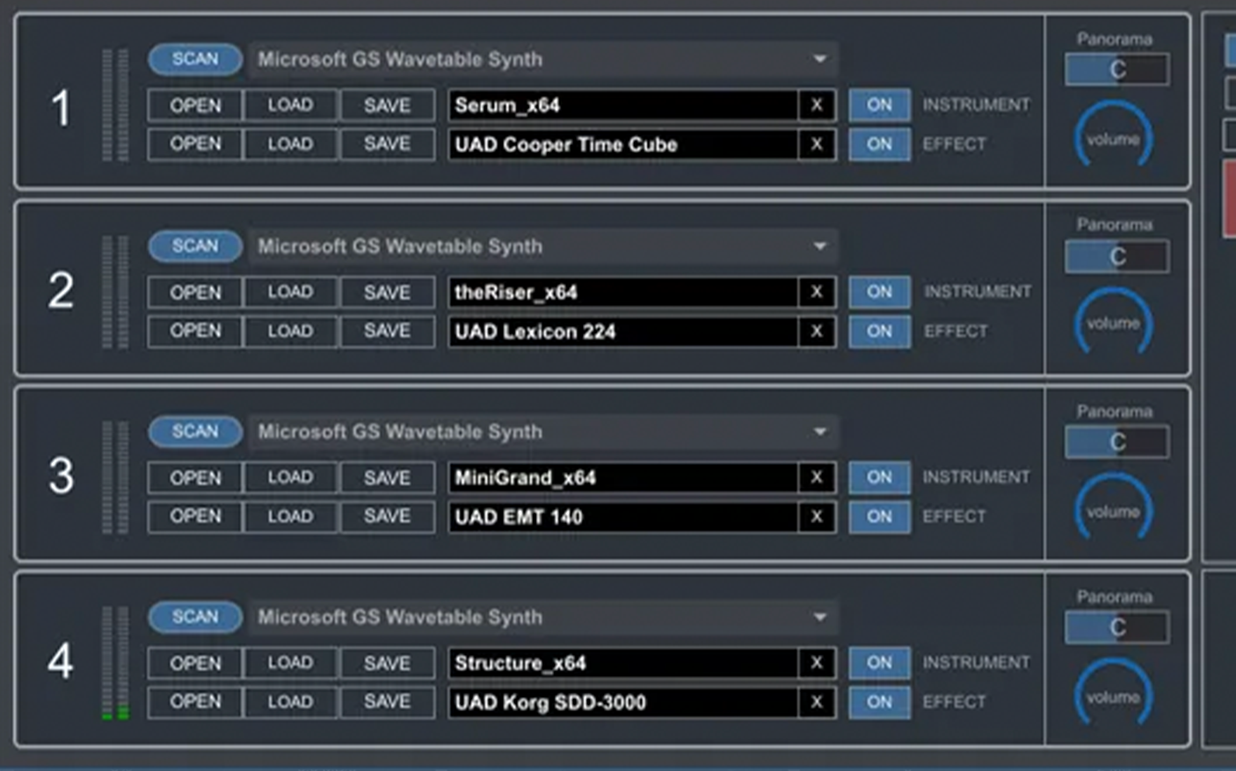Image resolution: width=1236 pixels, height=771 pixels.
Task: Click SCAN button on channel 2
Action: pos(195,246)
